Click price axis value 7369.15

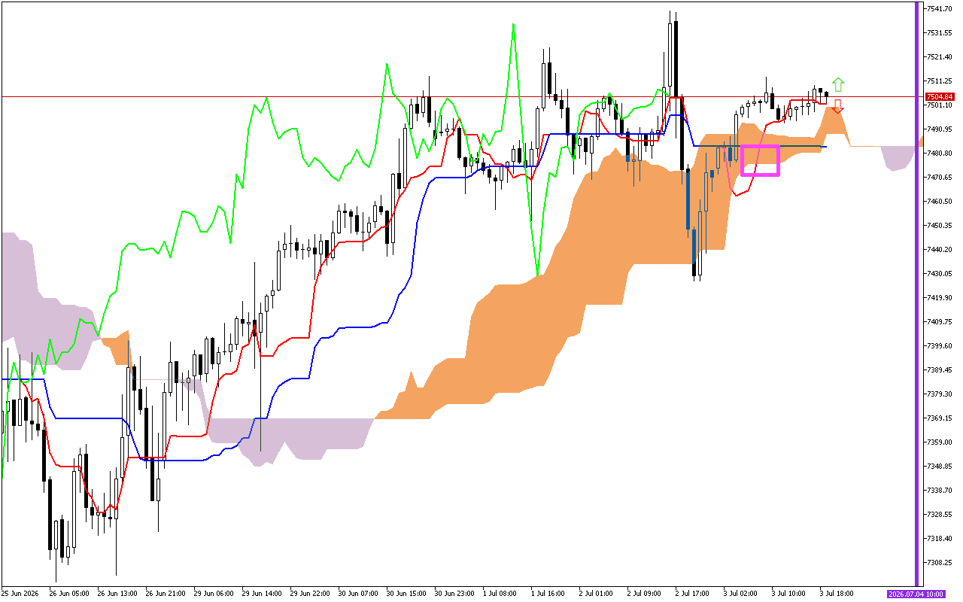tap(940, 418)
